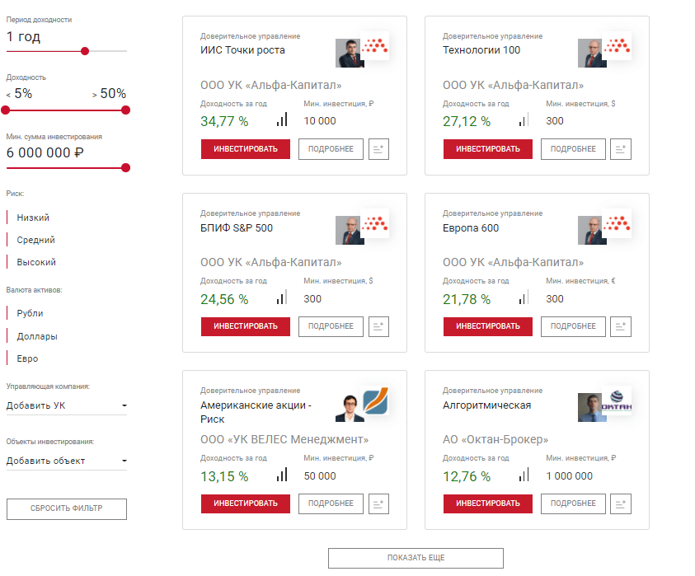Add Технологии 100 to comparison list
This screenshot has height=576, width=695.
click(x=621, y=149)
